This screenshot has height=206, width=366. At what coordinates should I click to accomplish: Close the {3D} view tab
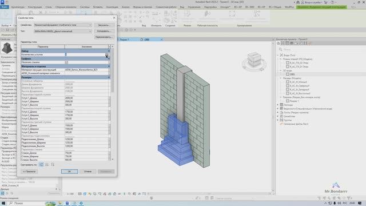[161, 39]
